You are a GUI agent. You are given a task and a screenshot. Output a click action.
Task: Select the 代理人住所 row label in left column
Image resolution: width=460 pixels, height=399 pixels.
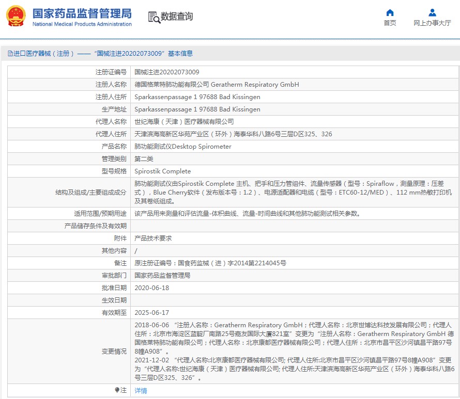(x=111, y=134)
